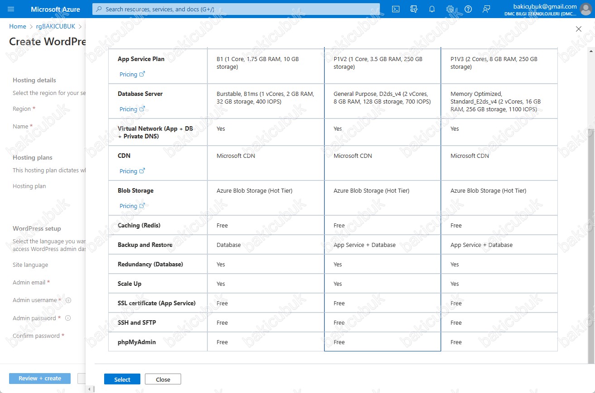Click the Blob Storage row label
Image resolution: width=595 pixels, height=393 pixels.
click(x=135, y=190)
